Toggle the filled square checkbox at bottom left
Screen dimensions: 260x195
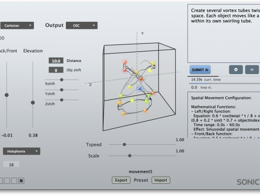point(21,180)
